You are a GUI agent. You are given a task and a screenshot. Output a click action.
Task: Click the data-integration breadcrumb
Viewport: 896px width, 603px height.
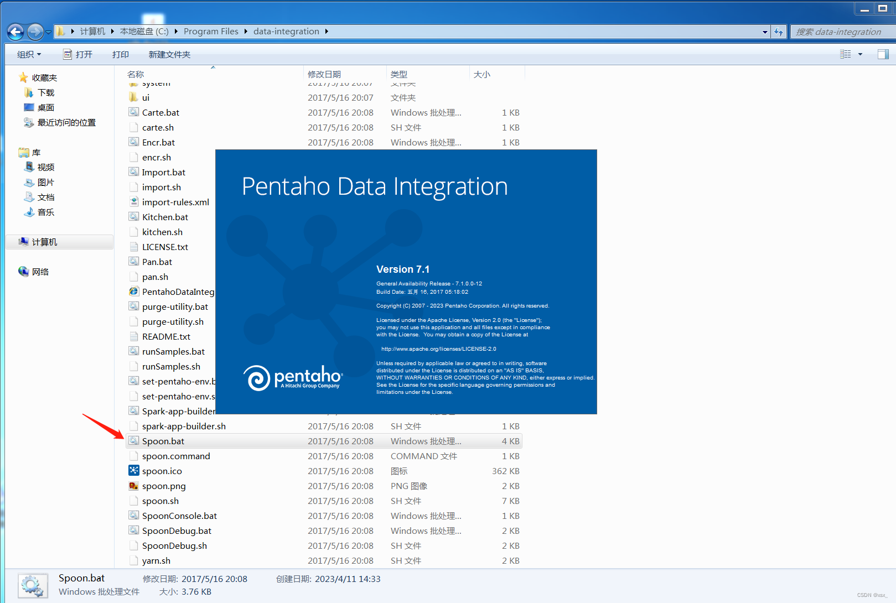point(286,32)
